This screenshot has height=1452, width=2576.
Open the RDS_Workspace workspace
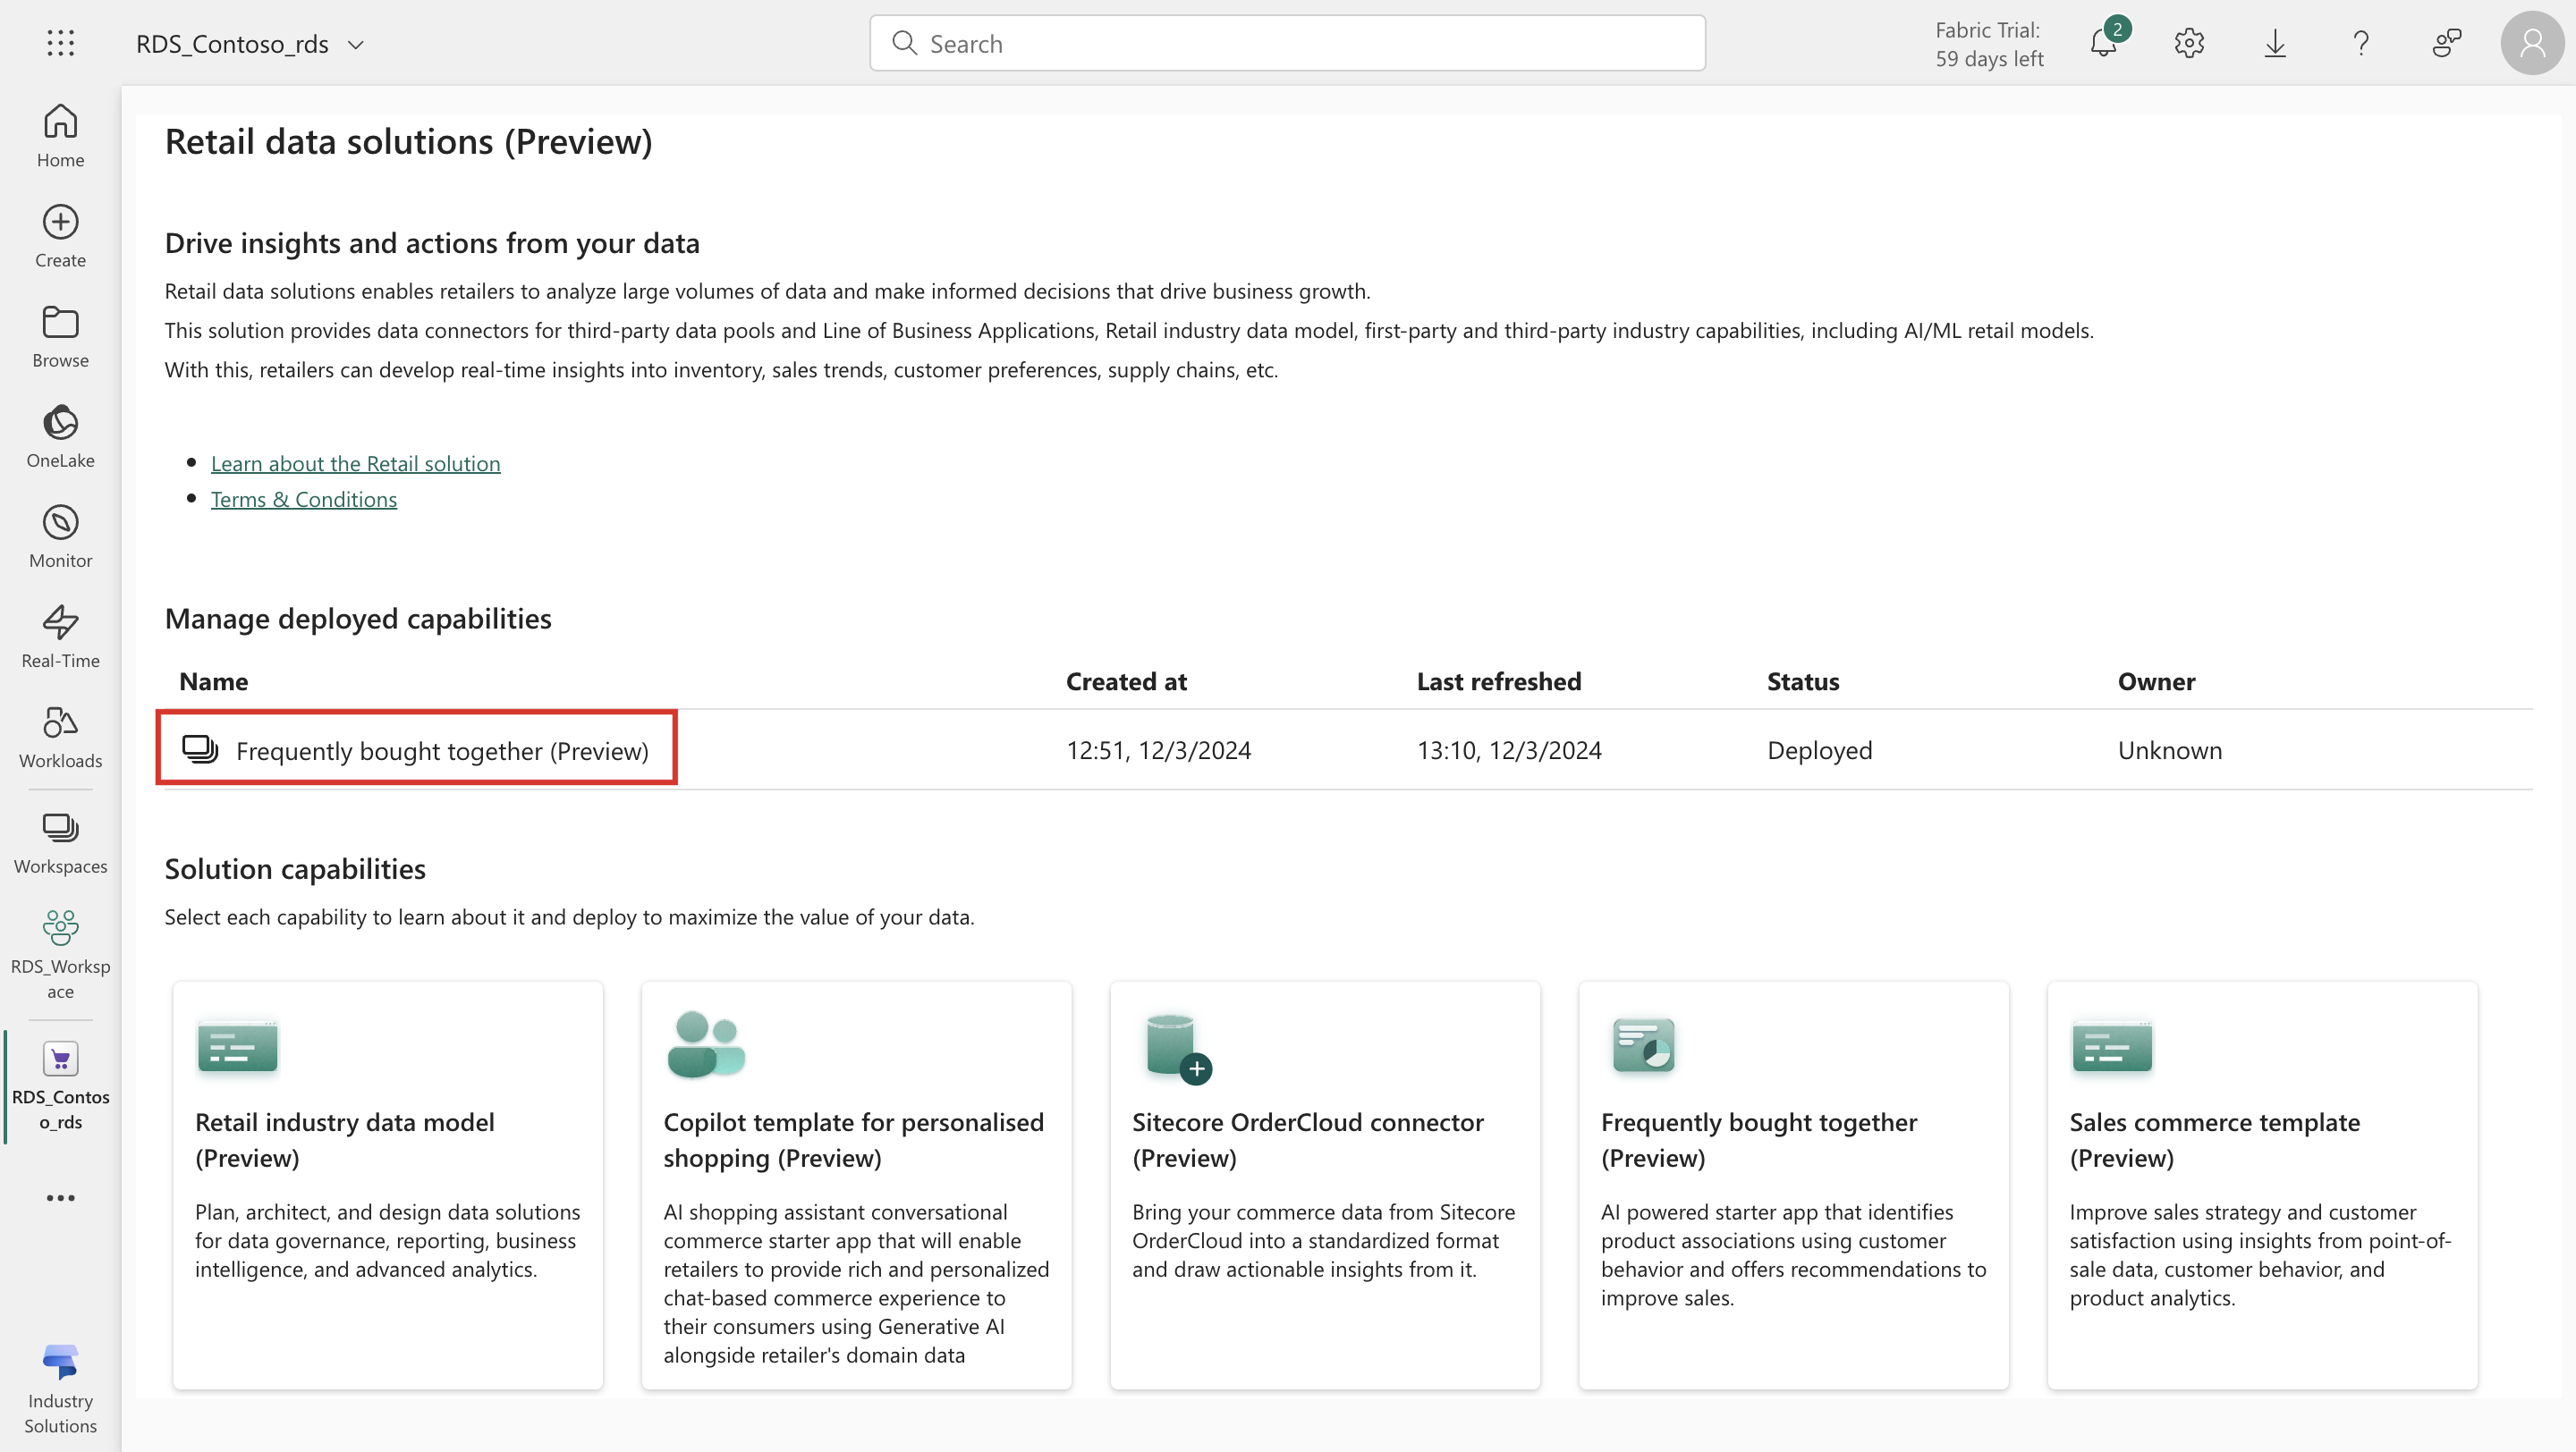click(x=60, y=954)
